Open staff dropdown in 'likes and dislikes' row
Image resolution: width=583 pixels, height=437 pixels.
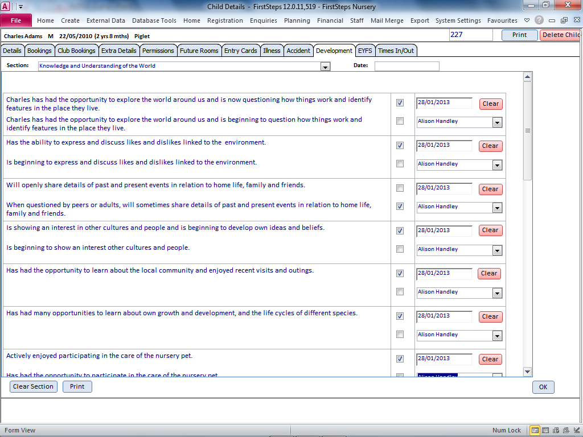click(498, 166)
